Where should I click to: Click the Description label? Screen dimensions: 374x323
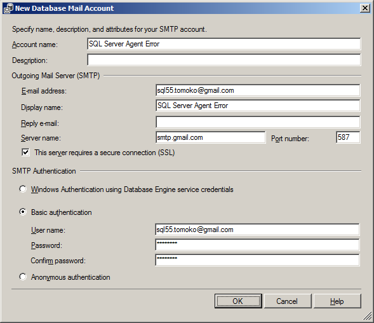(x=30, y=60)
